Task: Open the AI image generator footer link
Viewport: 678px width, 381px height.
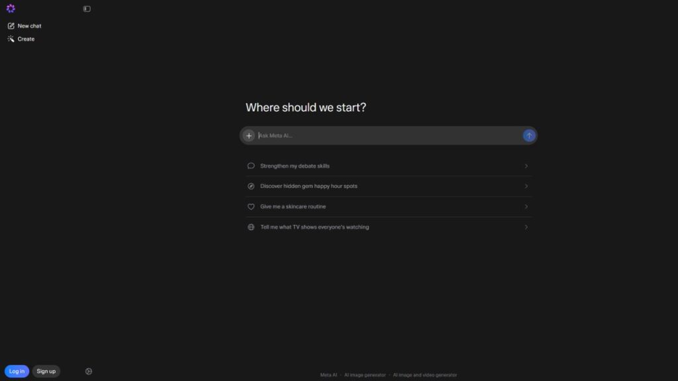Action: pos(365,375)
